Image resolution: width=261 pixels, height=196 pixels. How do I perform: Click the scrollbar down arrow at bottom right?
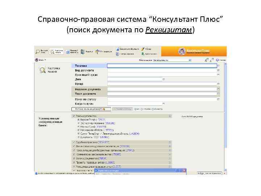225,170
